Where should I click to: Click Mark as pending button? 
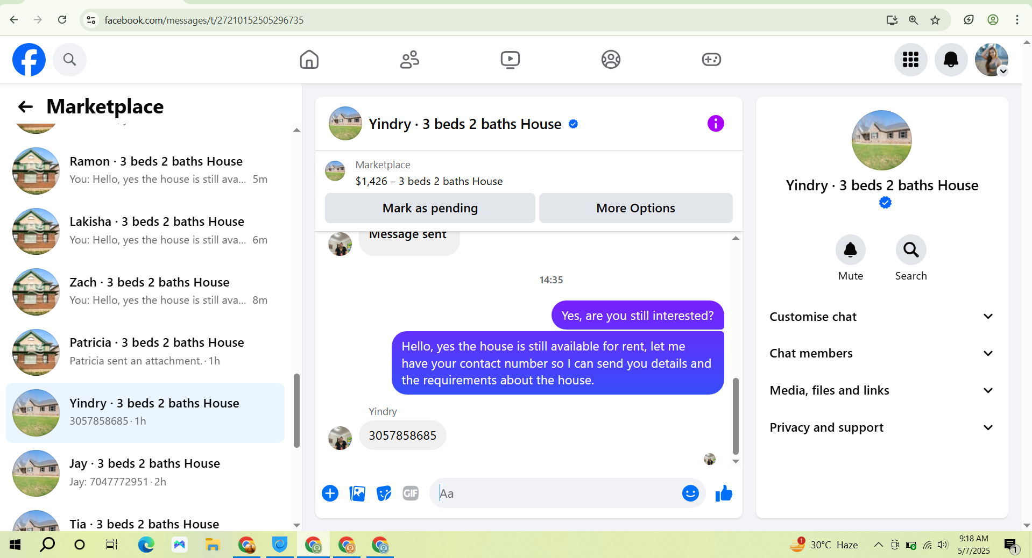click(430, 208)
